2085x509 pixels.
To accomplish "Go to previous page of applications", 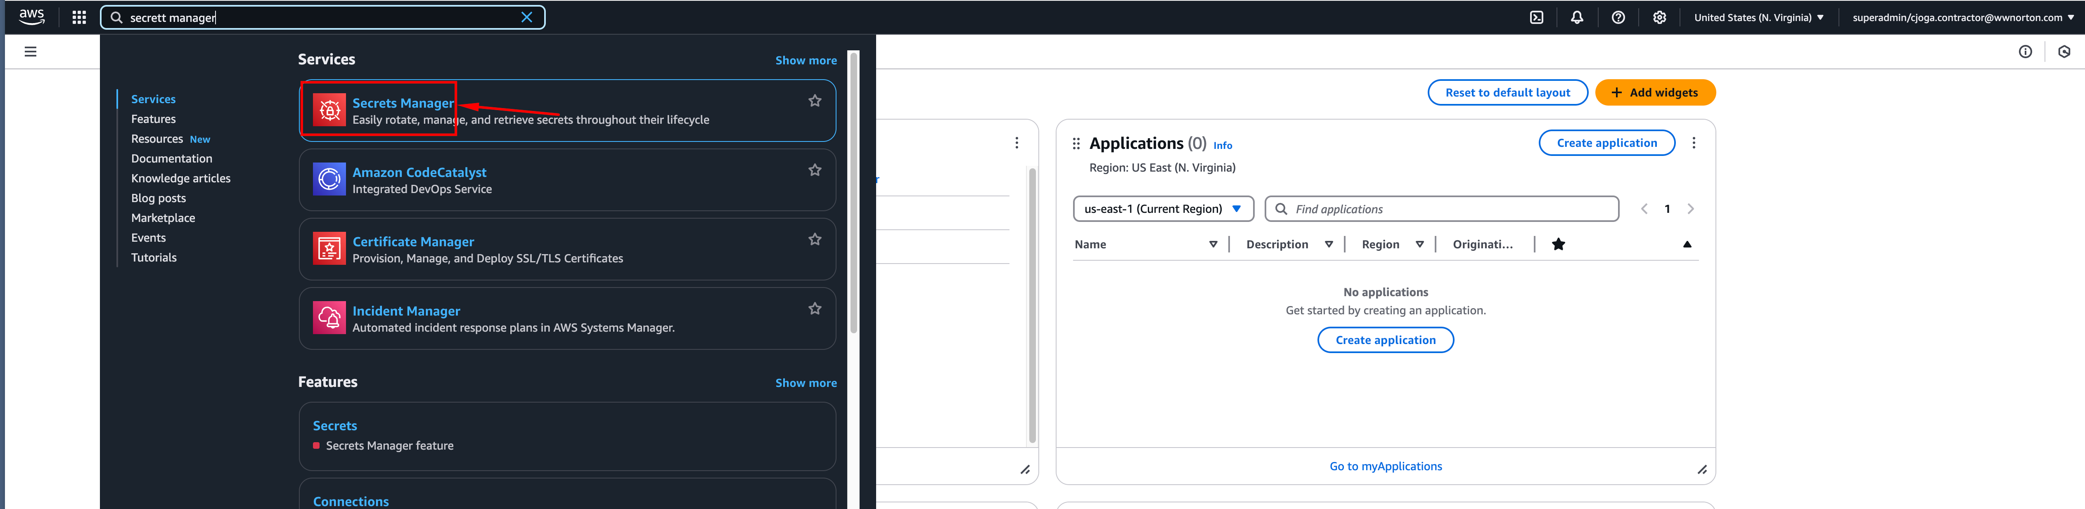I will [1644, 209].
